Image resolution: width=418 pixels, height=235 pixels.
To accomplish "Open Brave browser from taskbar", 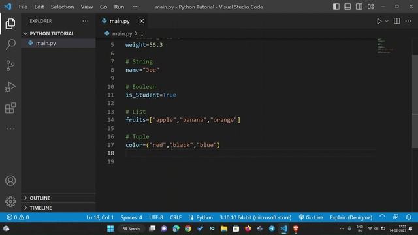I will point(295,228).
